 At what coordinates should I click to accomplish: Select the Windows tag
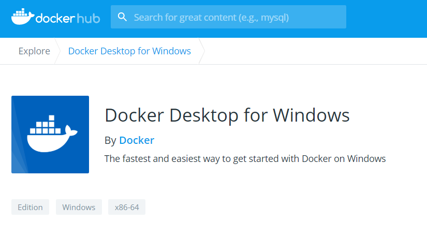pyautogui.click(x=79, y=207)
